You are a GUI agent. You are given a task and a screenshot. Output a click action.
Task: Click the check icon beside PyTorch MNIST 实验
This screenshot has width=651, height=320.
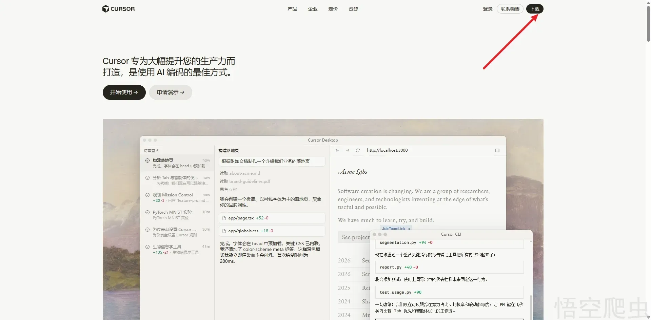tap(147, 212)
